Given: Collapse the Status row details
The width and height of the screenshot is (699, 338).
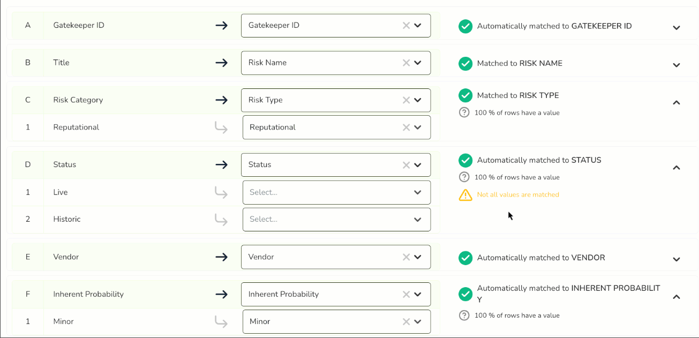Looking at the screenshot, I should (x=676, y=168).
